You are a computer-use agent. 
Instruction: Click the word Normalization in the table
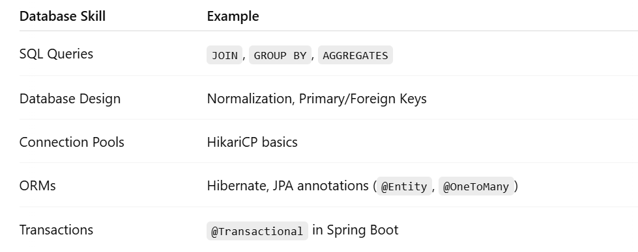tap(250, 99)
